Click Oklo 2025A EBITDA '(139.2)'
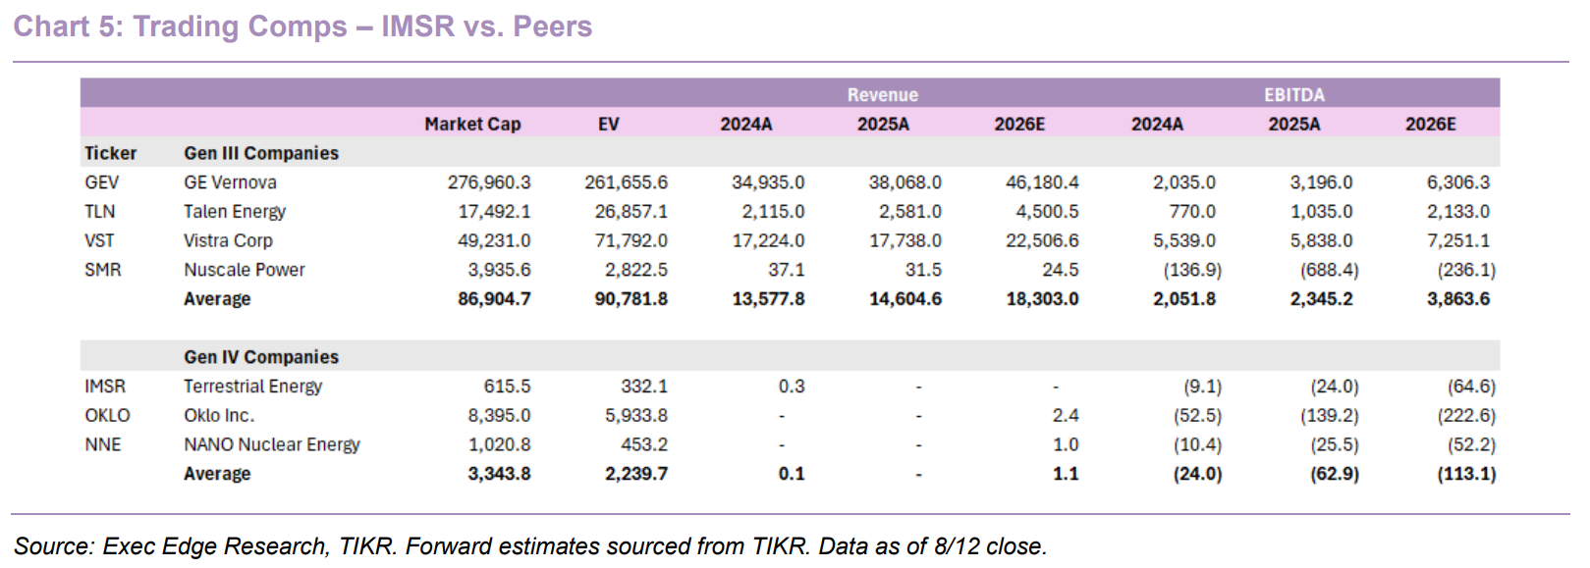 pos(1330,416)
